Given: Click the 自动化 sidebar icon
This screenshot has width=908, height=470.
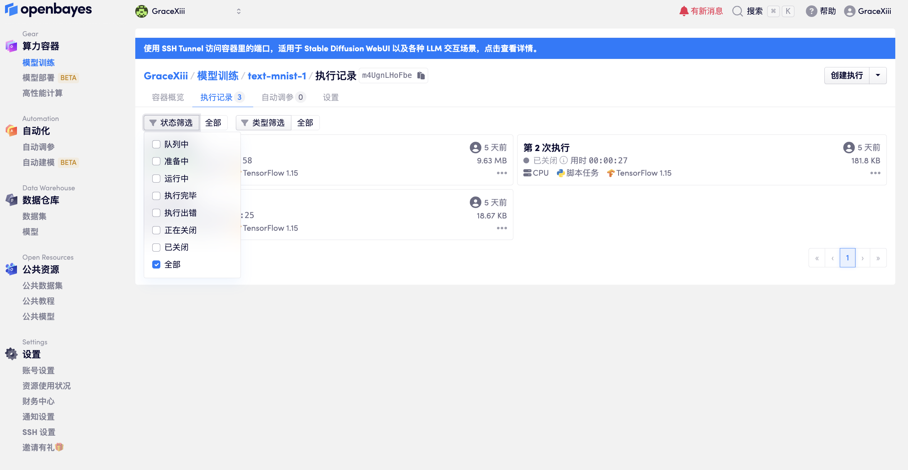Looking at the screenshot, I should tap(11, 131).
